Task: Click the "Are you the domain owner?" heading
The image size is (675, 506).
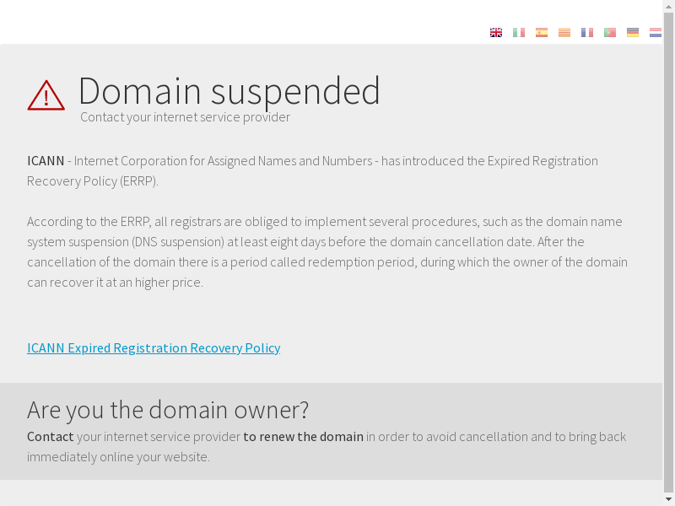Action: click(x=168, y=410)
